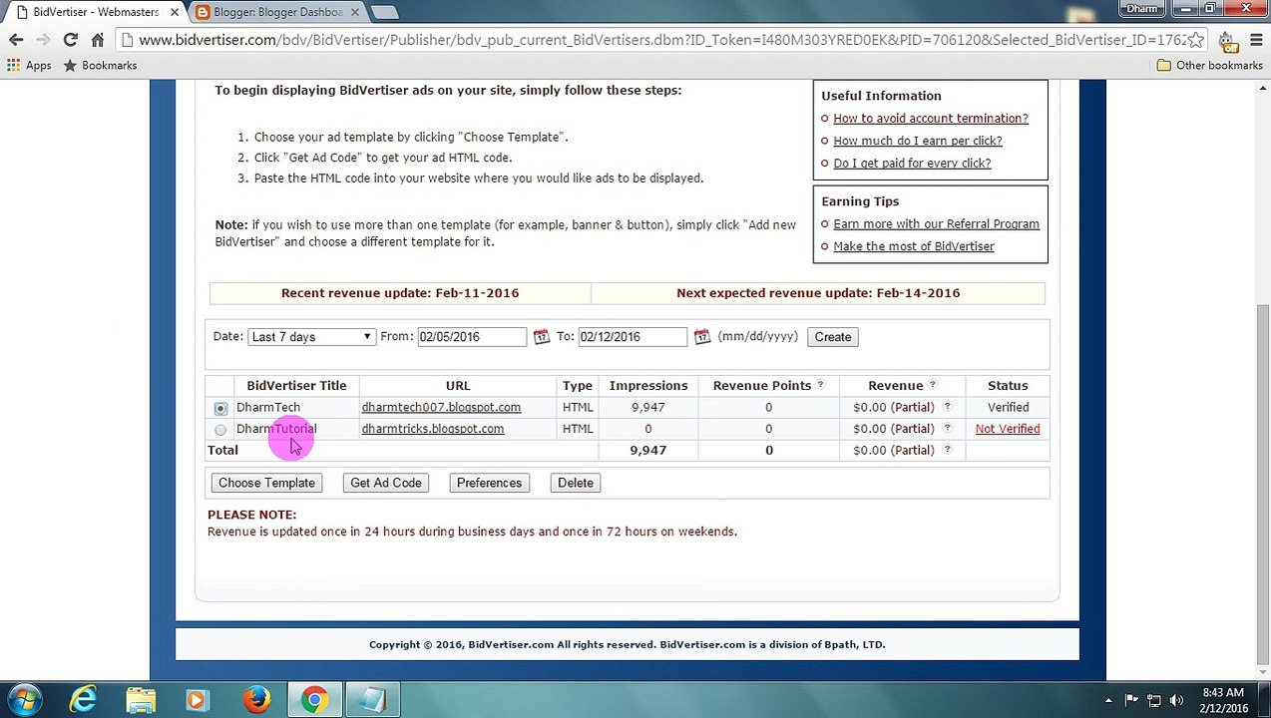The height and width of the screenshot is (718, 1271).
Task: Open the dharmtricks.blogspot.com link
Action: click(432, 429)
